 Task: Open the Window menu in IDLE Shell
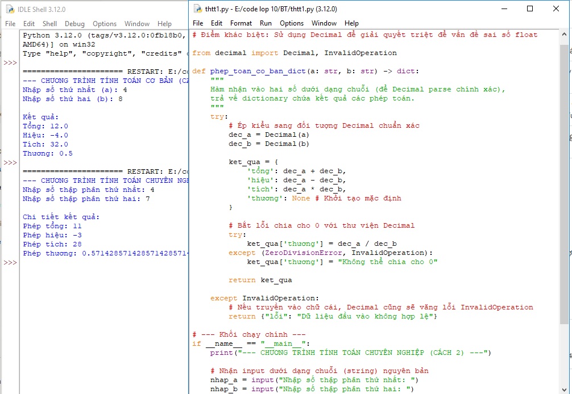(x=136, y=23)
